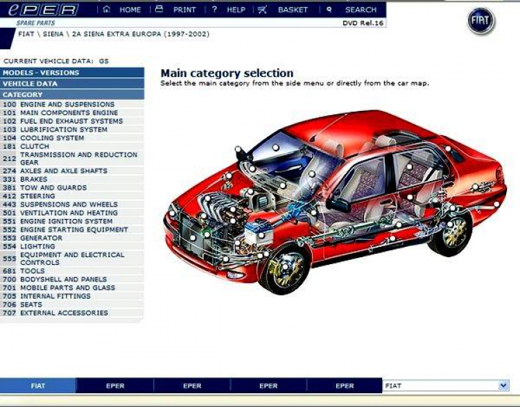Open the PRINT menu item

coord(184,10)
